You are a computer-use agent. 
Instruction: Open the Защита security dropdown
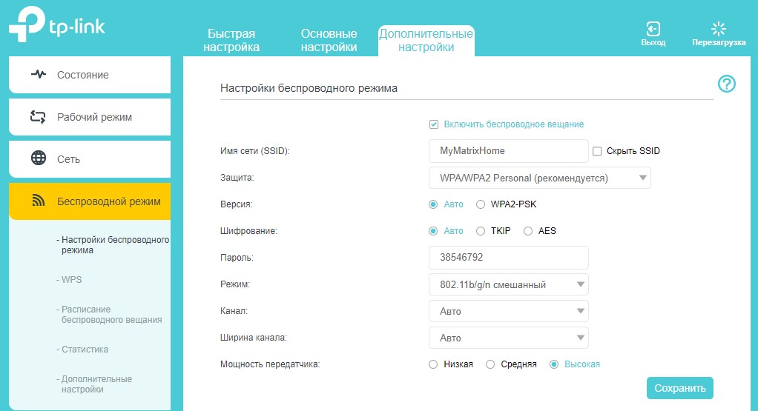pos(539,178)
